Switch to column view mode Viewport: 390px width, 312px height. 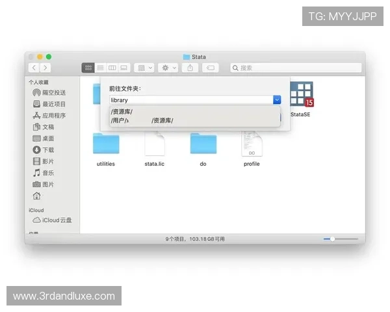click(112, 68)
